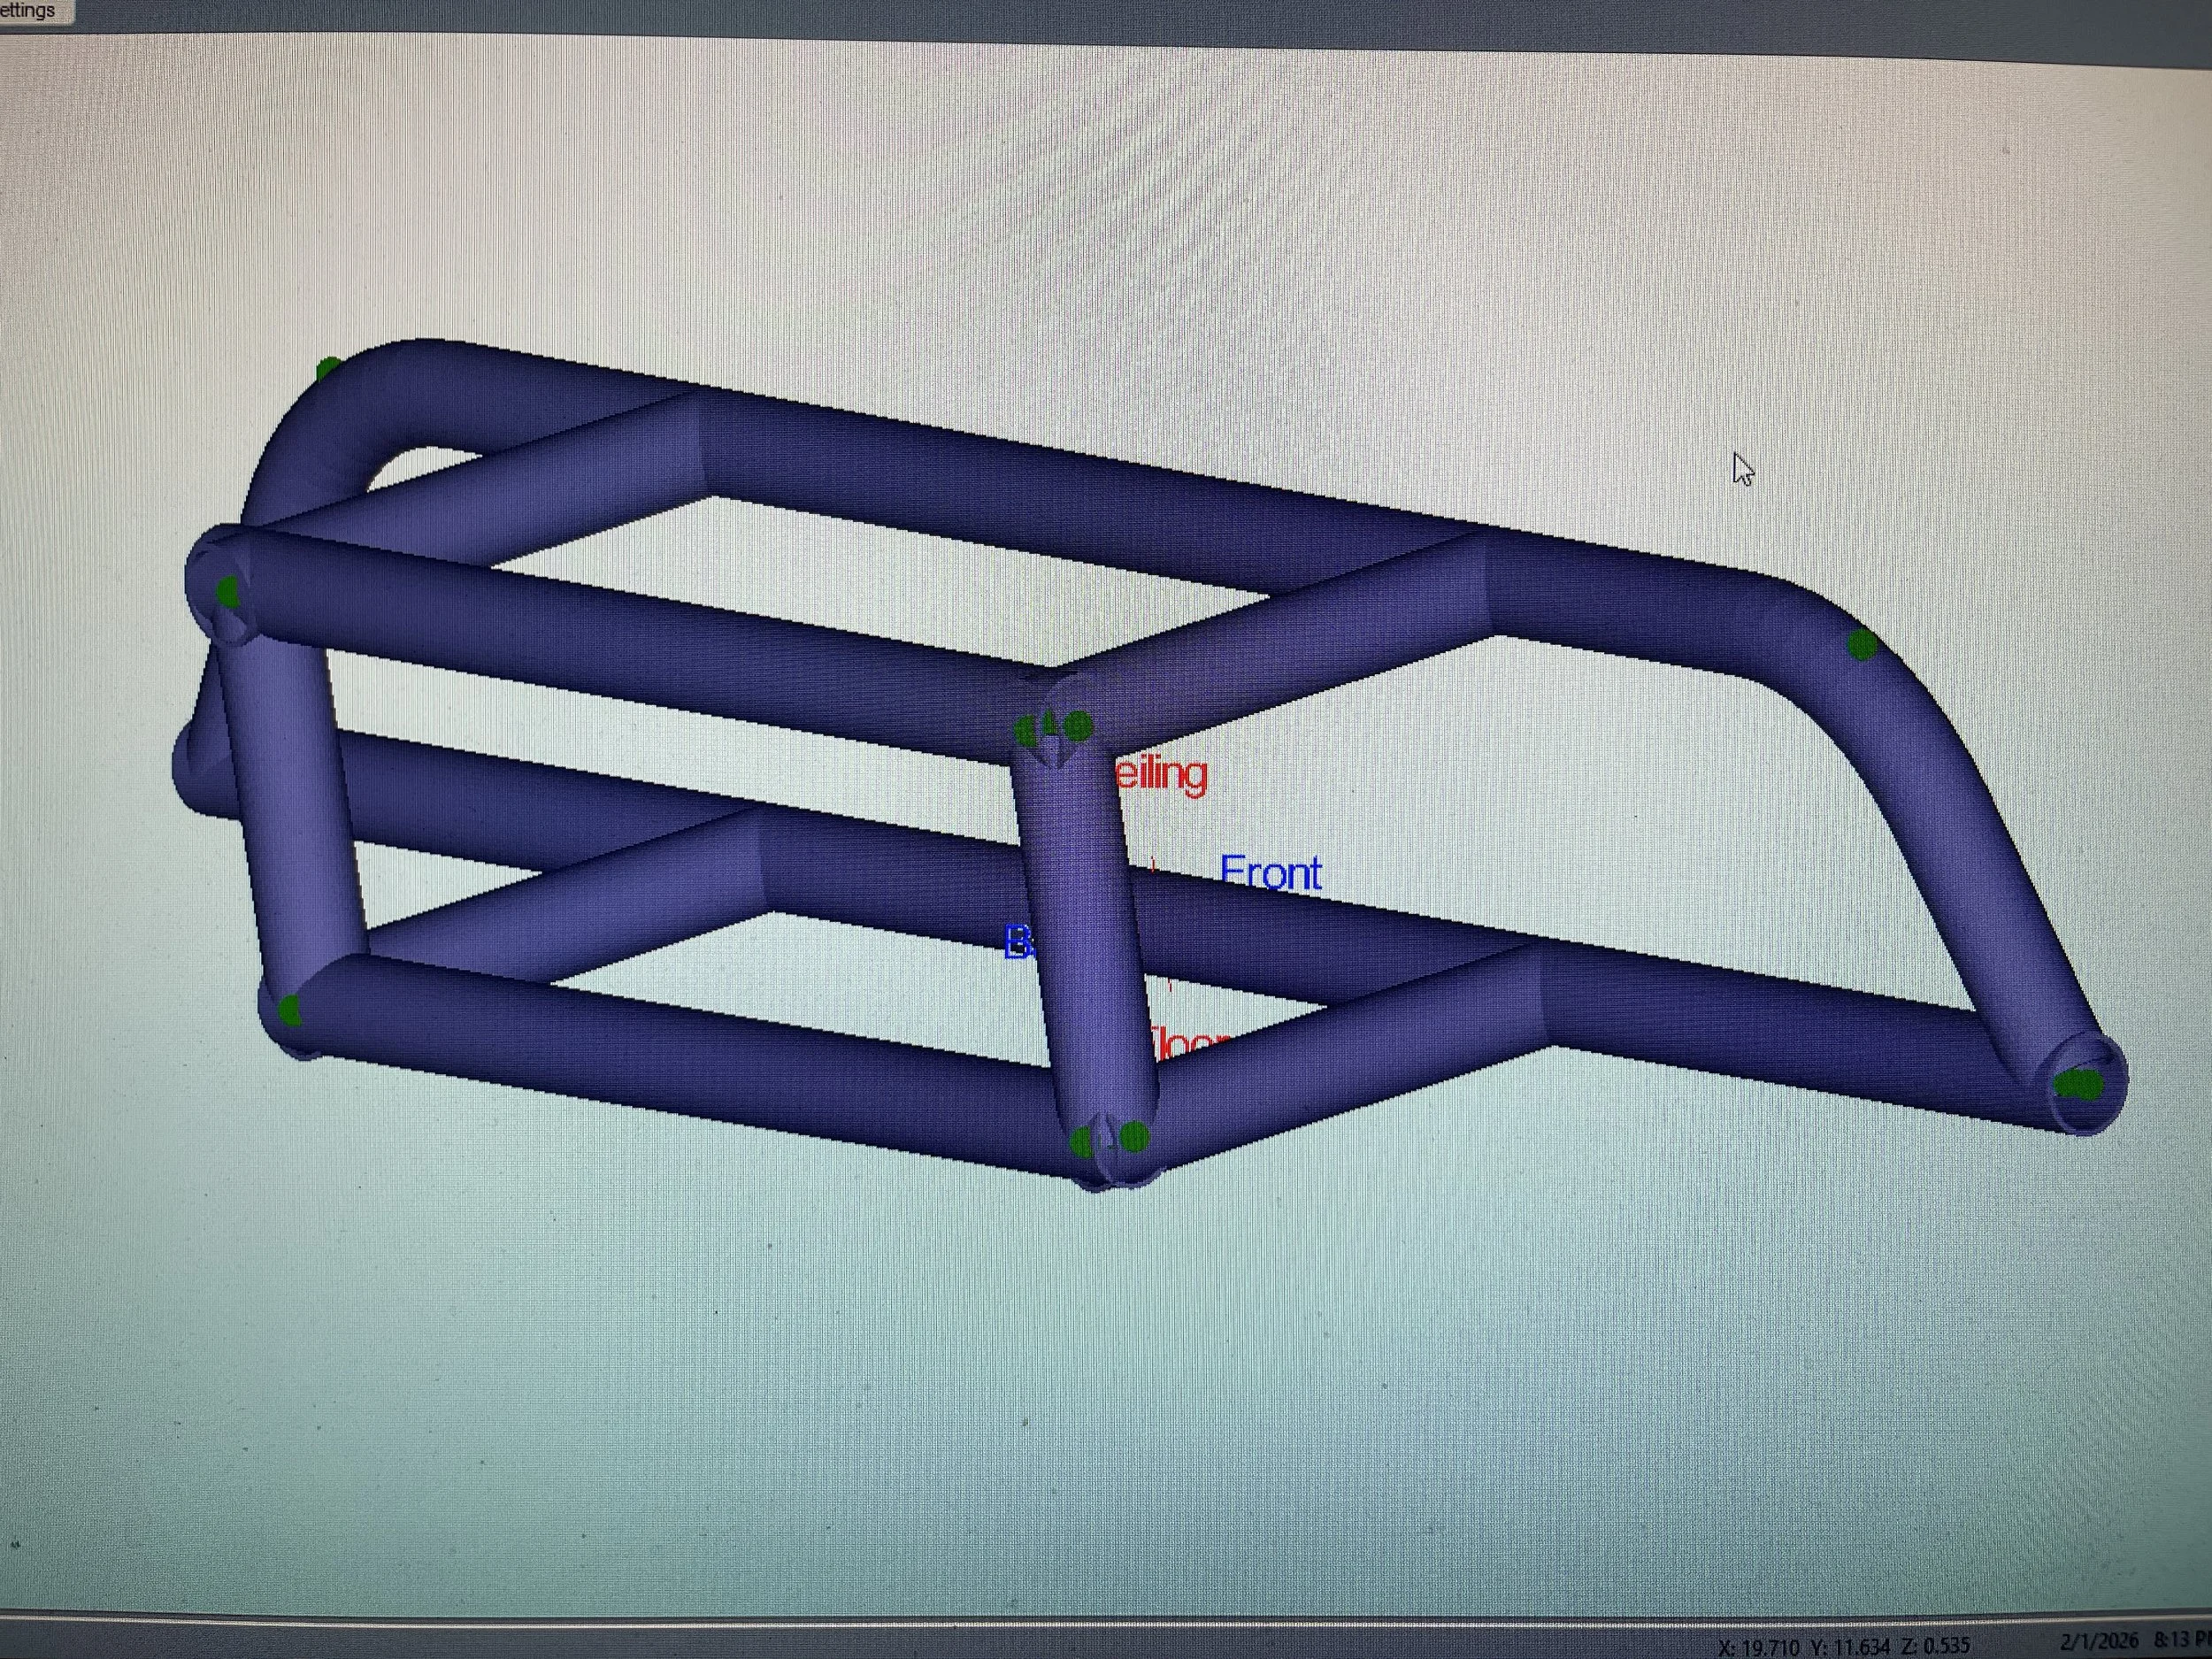Click the X Y Z coordinates readout
Image resolution: width=2212 pixels, height=1659 pixels.
1843,1646
